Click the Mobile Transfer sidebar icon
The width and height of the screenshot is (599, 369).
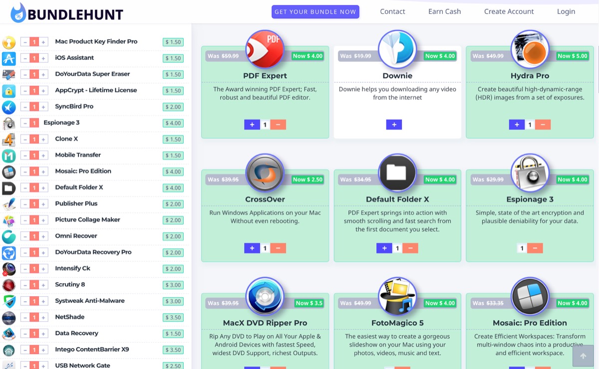pos(9,156)
